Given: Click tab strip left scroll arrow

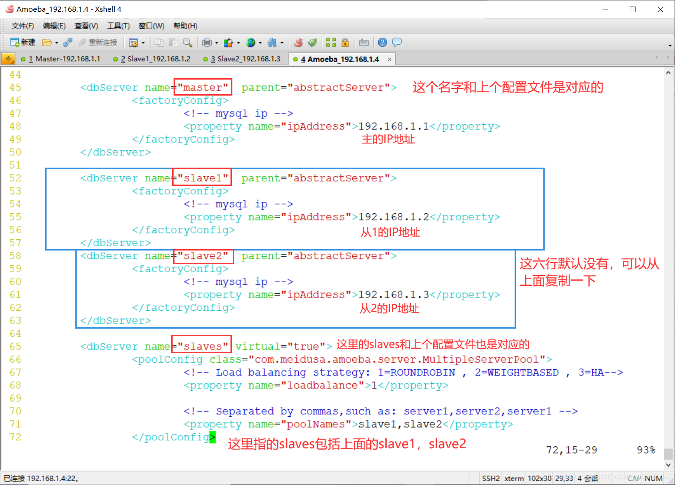Looking at the screenshot, I should (x=657, y=57).
